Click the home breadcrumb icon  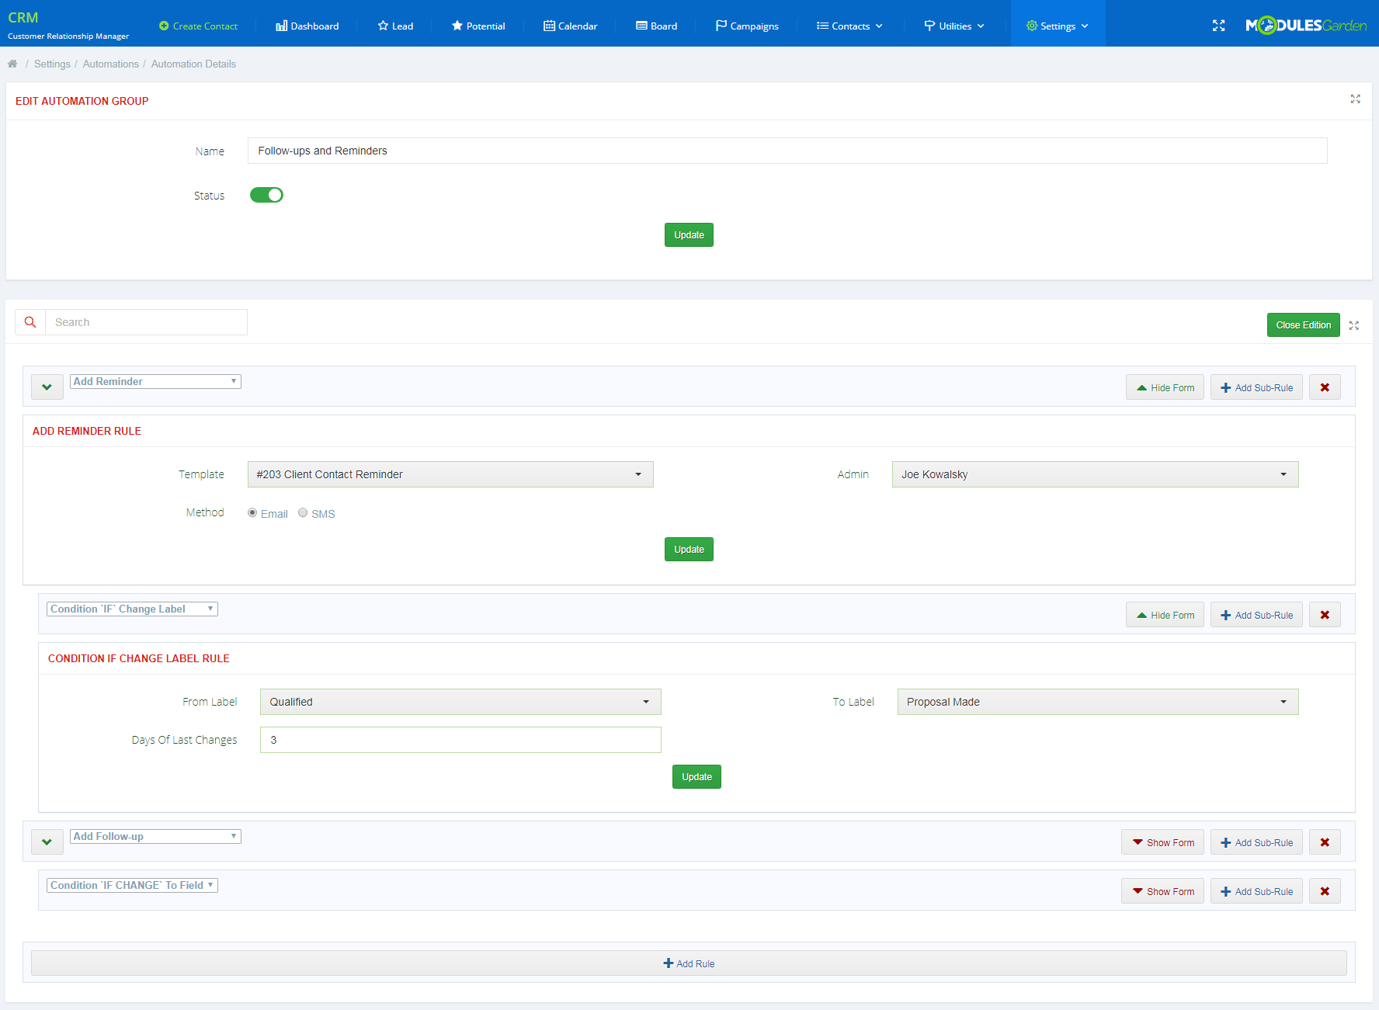12,64
